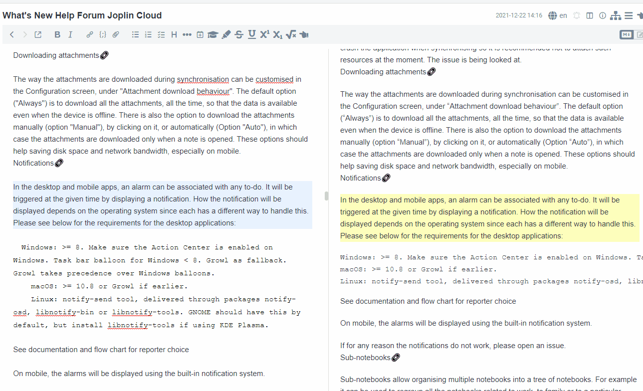This screenshot has width=643, height=391.
Task: Click the note timestamp 2021-12-22 14:16
Action: point(519,15)
